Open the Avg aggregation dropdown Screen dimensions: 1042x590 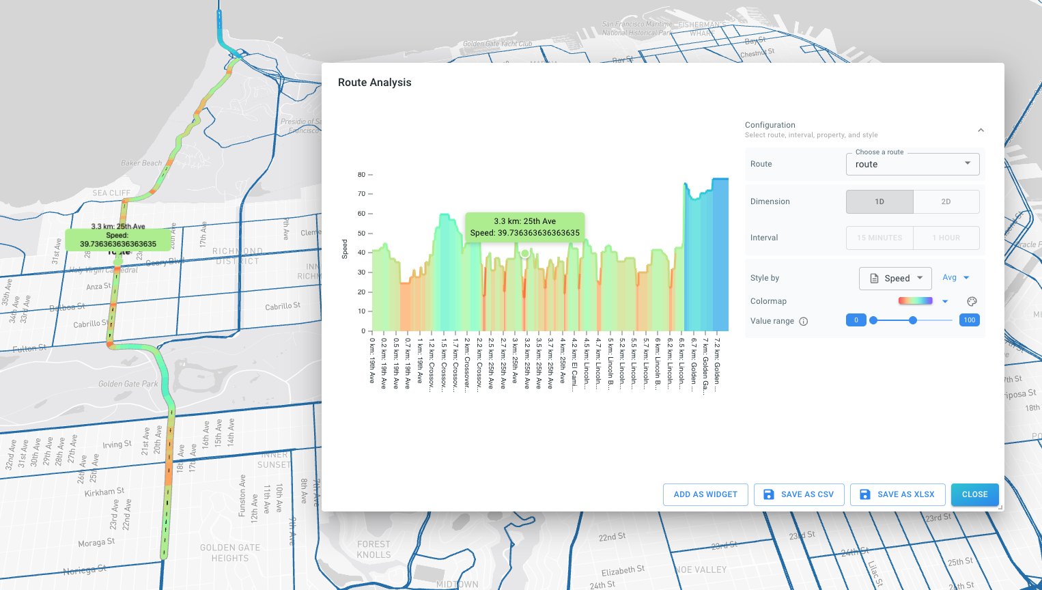(x=956, y=277)
